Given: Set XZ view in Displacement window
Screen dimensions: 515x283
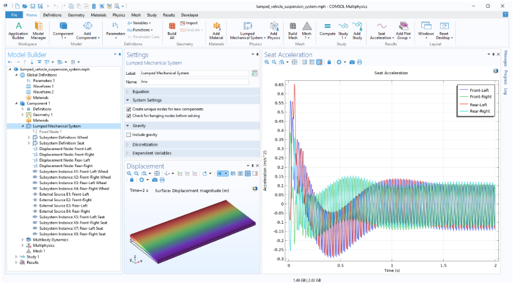Looking at the screenshot, I should [x=195, y=173].
